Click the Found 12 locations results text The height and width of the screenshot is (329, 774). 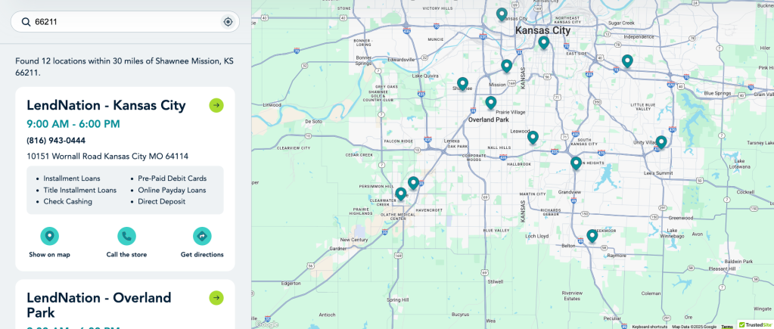[124, 67]
